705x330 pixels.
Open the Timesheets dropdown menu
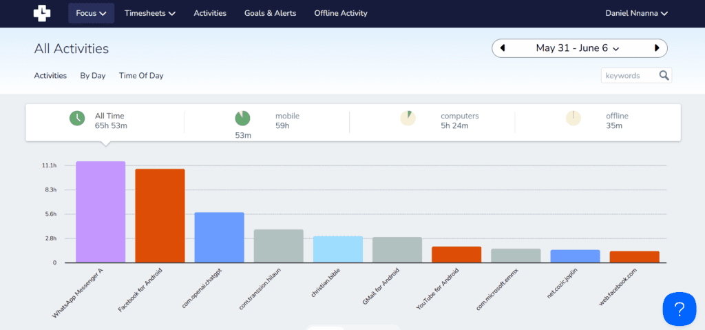click(149, 13)
